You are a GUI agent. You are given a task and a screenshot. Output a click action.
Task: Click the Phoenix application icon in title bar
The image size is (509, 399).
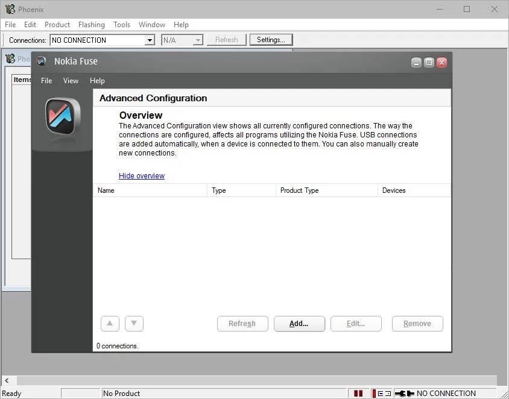tap(10, 9)
